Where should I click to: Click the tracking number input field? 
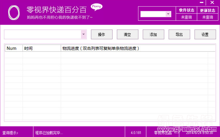pos(45,34)
